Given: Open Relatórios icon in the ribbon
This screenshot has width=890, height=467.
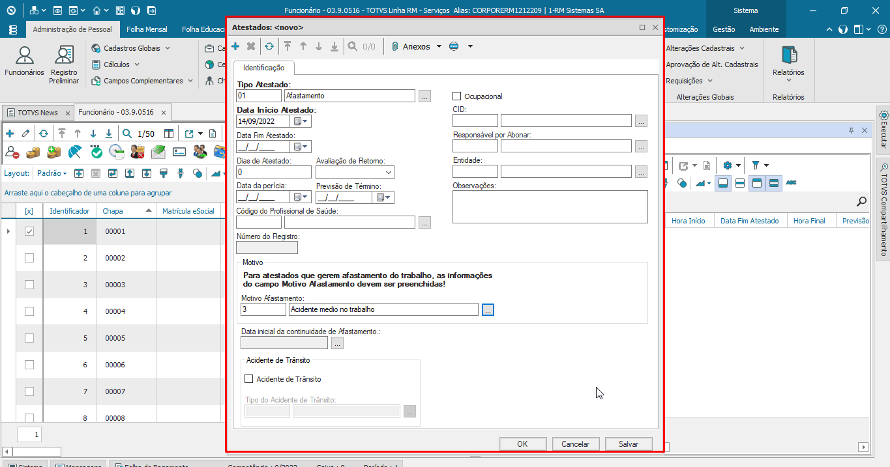Looking at the screenshot, I should (x=788, y=64).
